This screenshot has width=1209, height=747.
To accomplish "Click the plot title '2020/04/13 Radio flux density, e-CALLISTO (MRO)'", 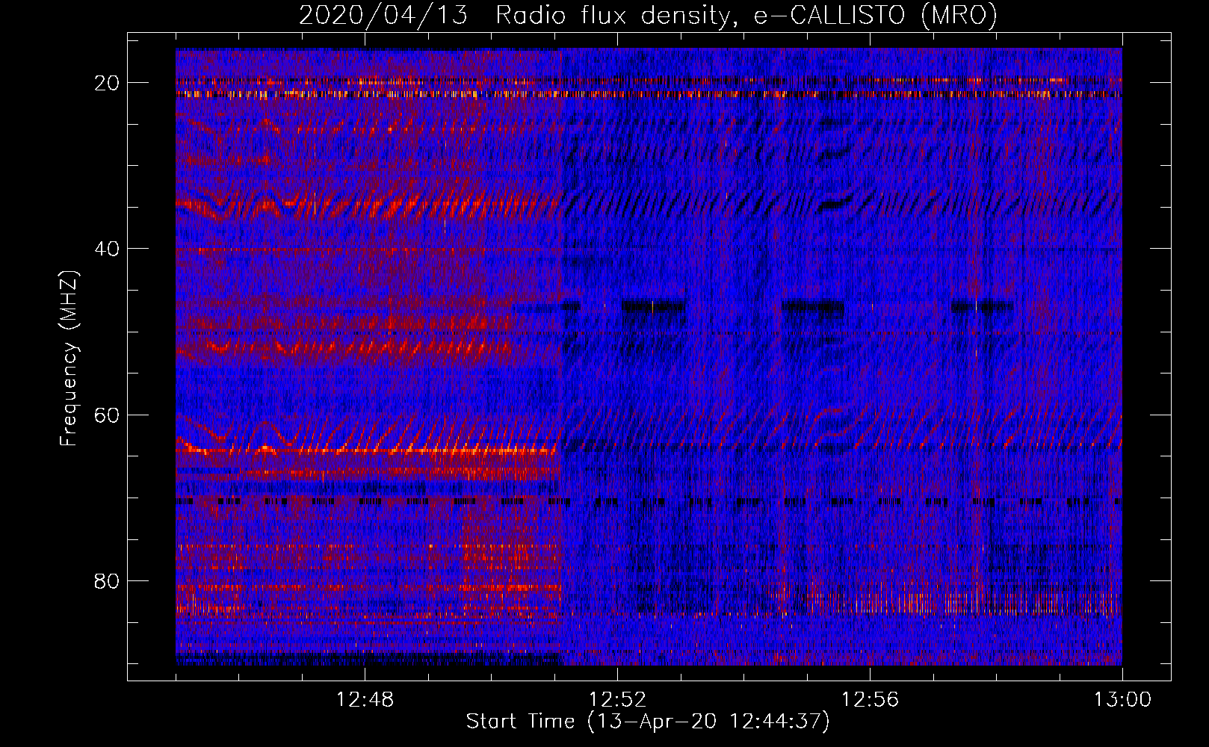I will tap(648, 15).
